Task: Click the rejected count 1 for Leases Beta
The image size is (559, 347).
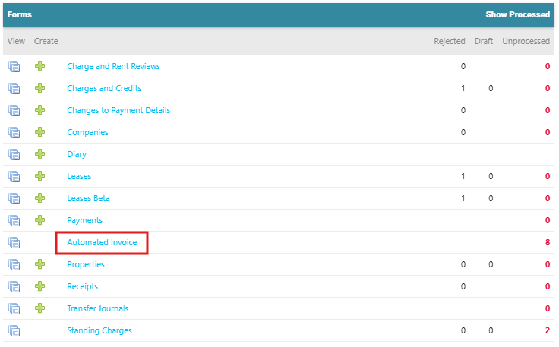Action: pyautogui.click(x=463, y=198)
